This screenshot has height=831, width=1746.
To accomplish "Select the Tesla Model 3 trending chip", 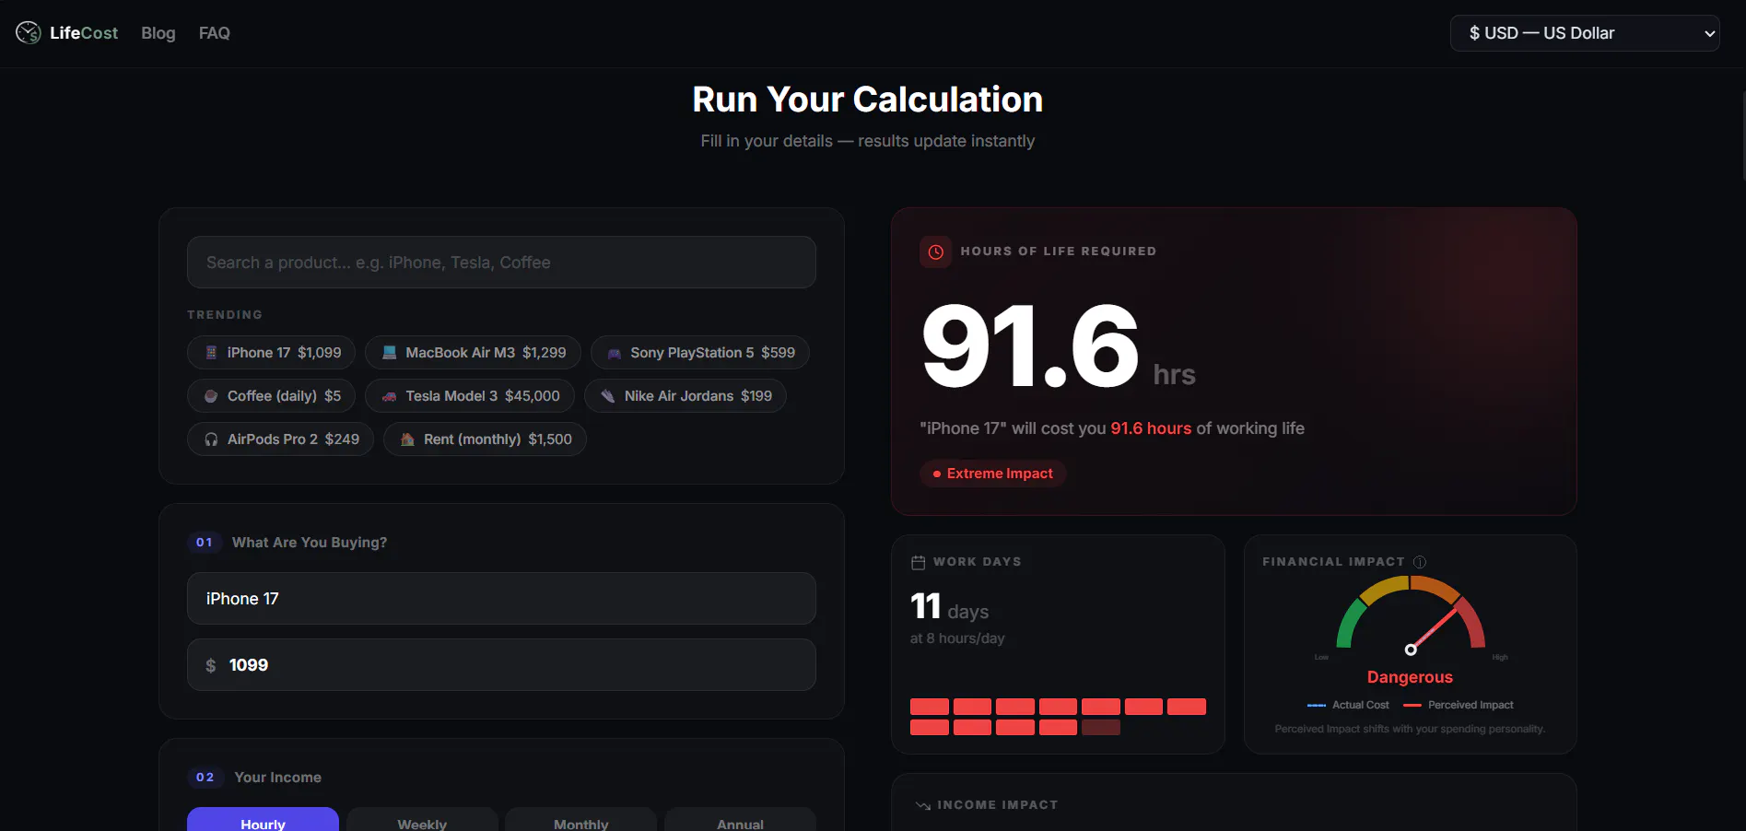I will coord(470,396).
